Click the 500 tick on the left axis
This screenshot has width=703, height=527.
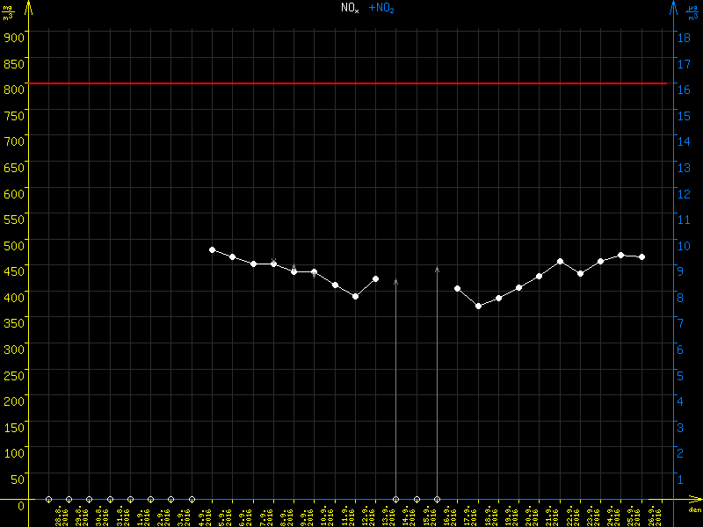click(x=13, y=244)
